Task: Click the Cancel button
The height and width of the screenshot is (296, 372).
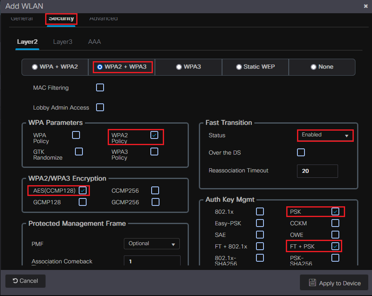Action: 25,281
